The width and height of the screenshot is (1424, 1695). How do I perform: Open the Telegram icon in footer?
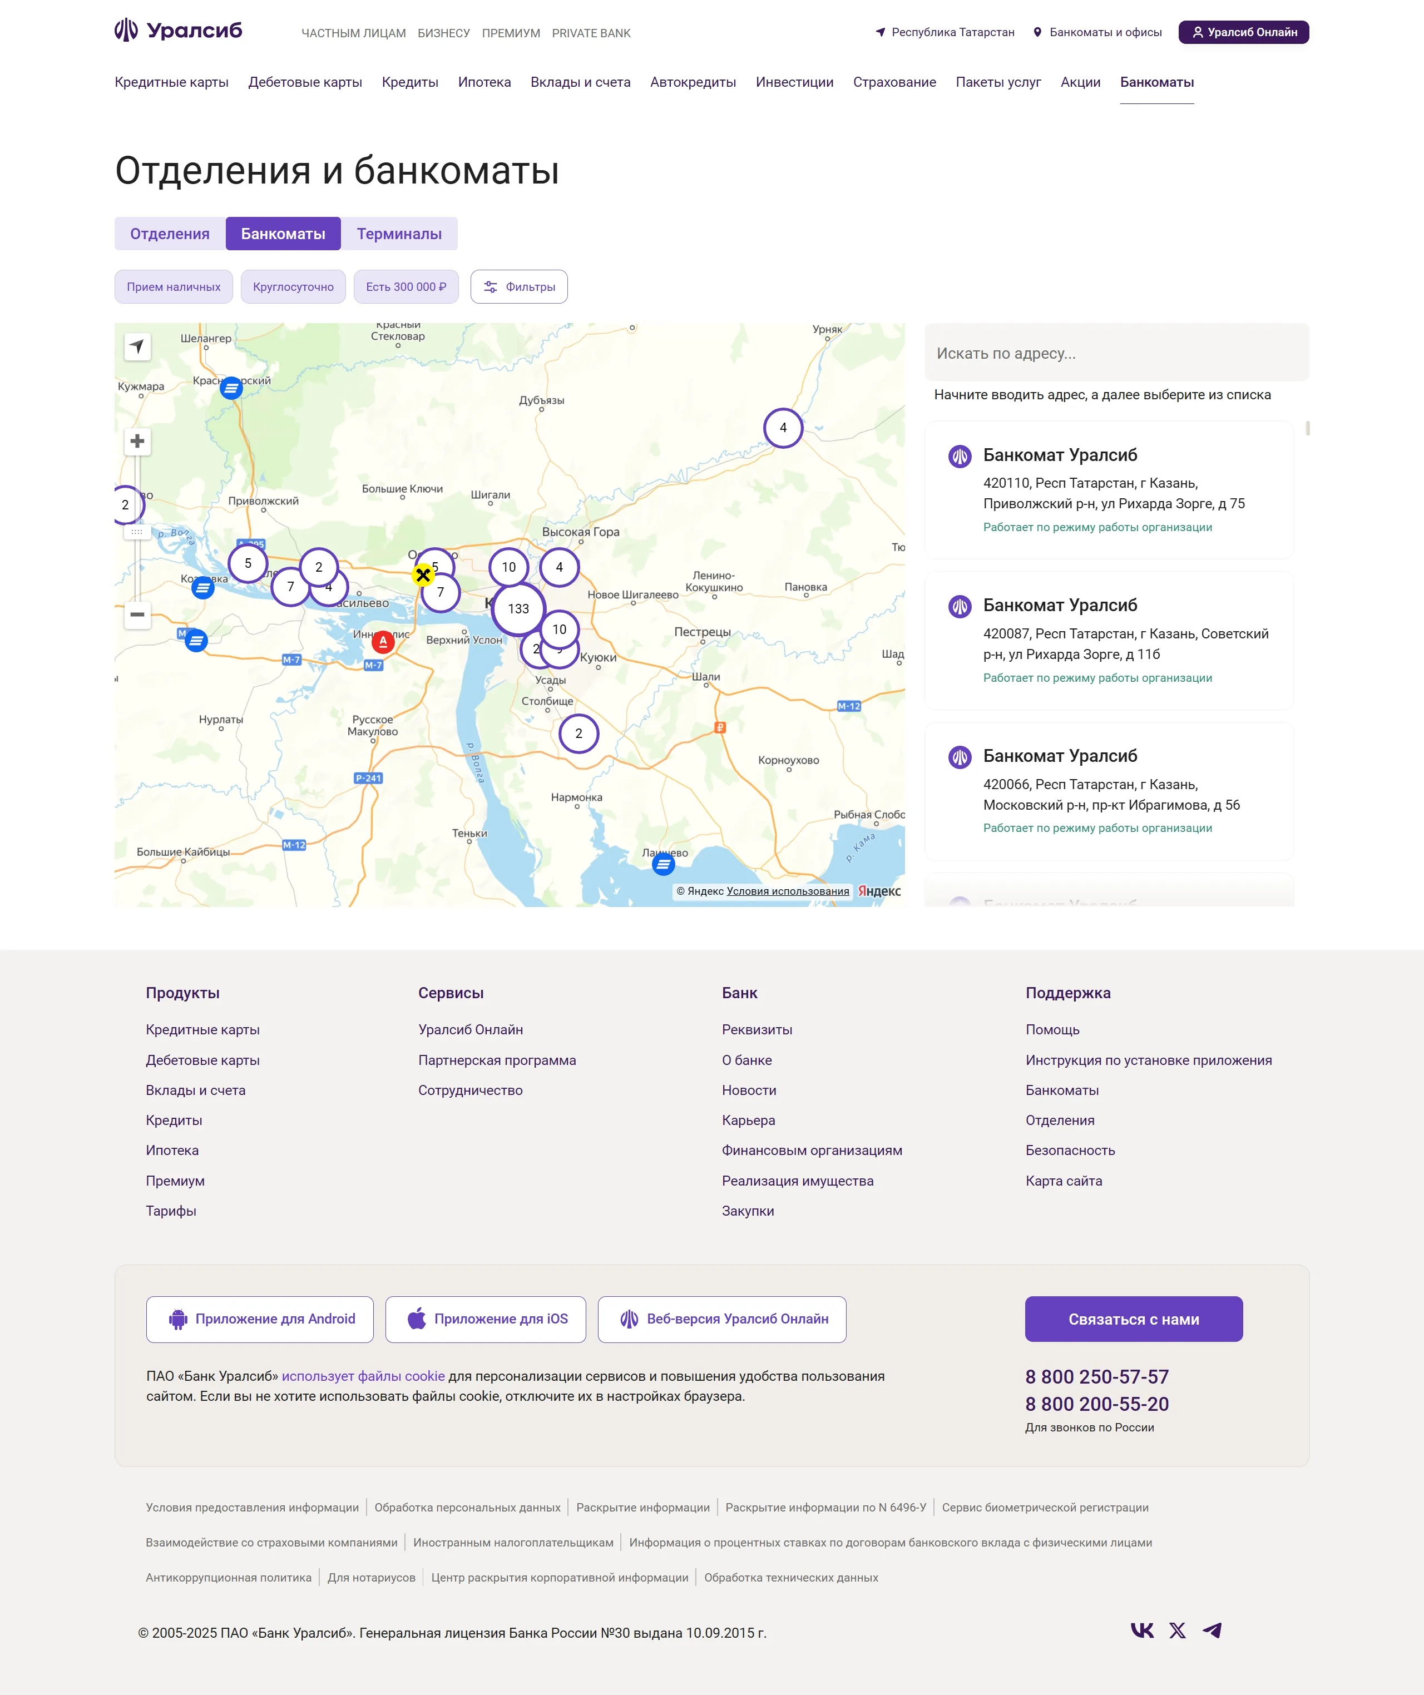click(x=1212, y=1630)
